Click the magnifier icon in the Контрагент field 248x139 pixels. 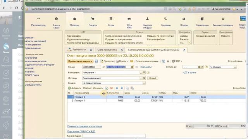[144, 73]
